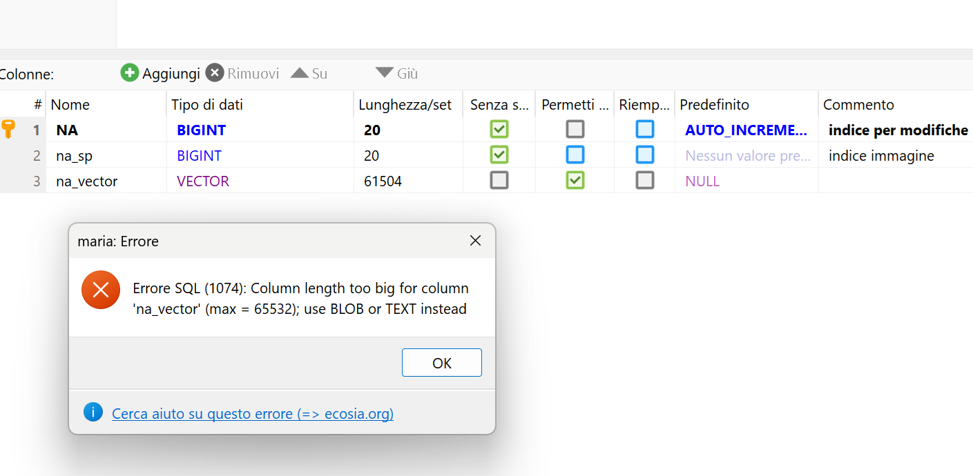Toggle Senza segno checkbox for na_vector
The image size is (973, 476).
pos(499,181)
